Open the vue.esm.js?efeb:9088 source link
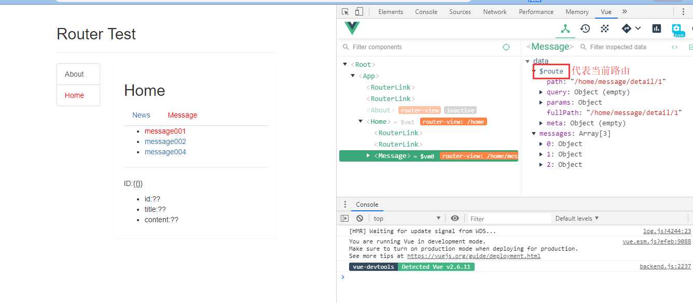Screen dimensions: 693x303 [x=657, y=241]
